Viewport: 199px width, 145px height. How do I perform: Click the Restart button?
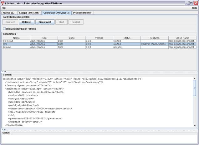tap(76, 22)
